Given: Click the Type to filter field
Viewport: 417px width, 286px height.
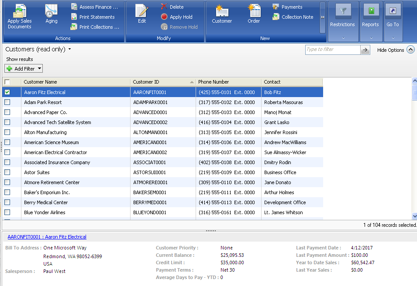Looking at the screenshot, I should coord(333,50).
